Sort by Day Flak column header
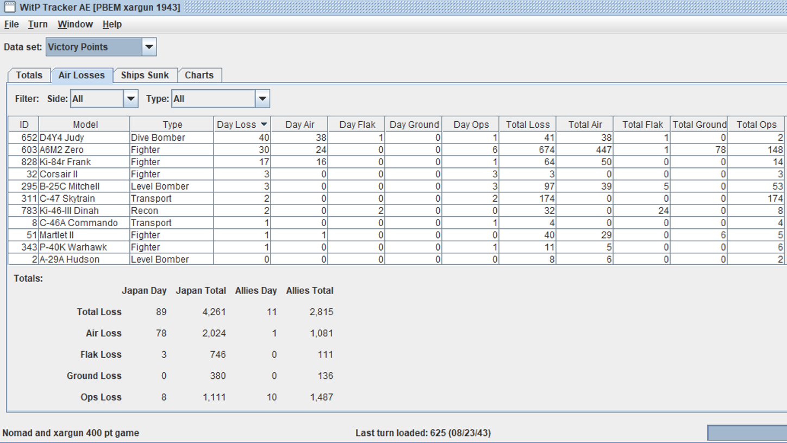 (x=357, y=124)
